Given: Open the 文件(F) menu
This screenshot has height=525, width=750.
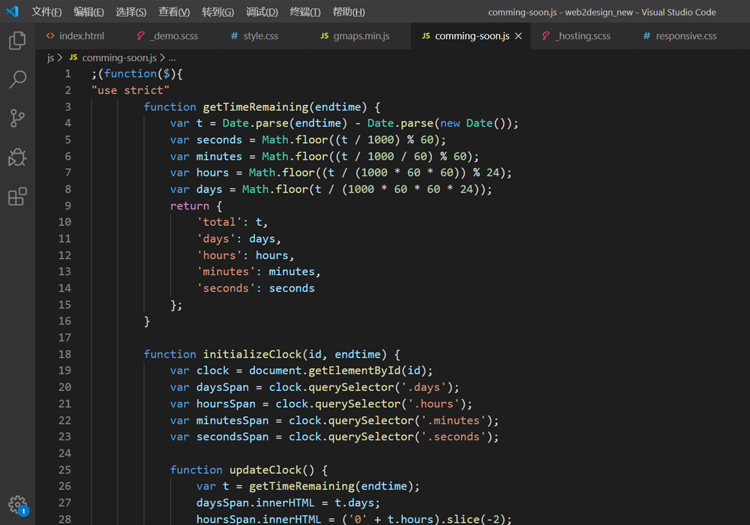Looking at the screenshot, I should pyautogui.click(x=46, y=12).
